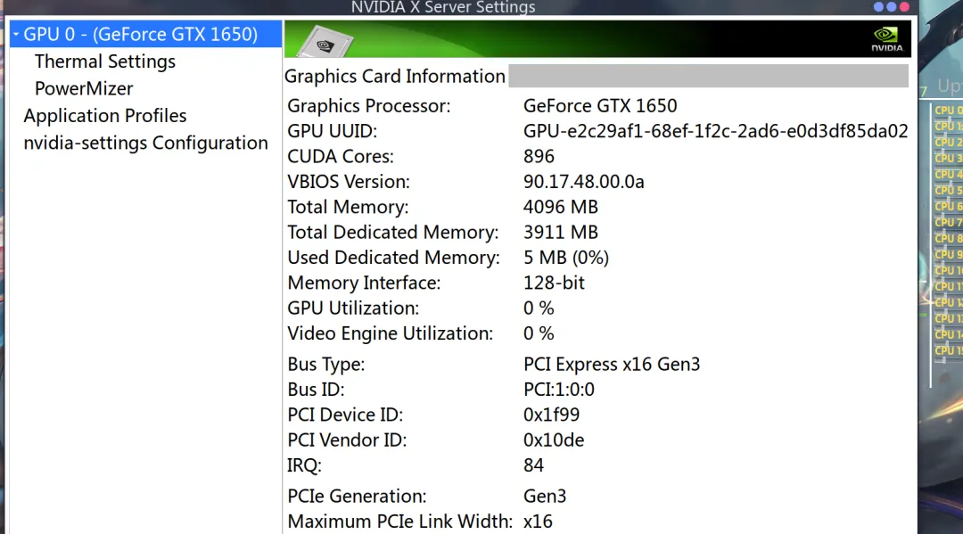
Task: Click Maximum PCIe Link Width value x16
Action: point(538,522)
